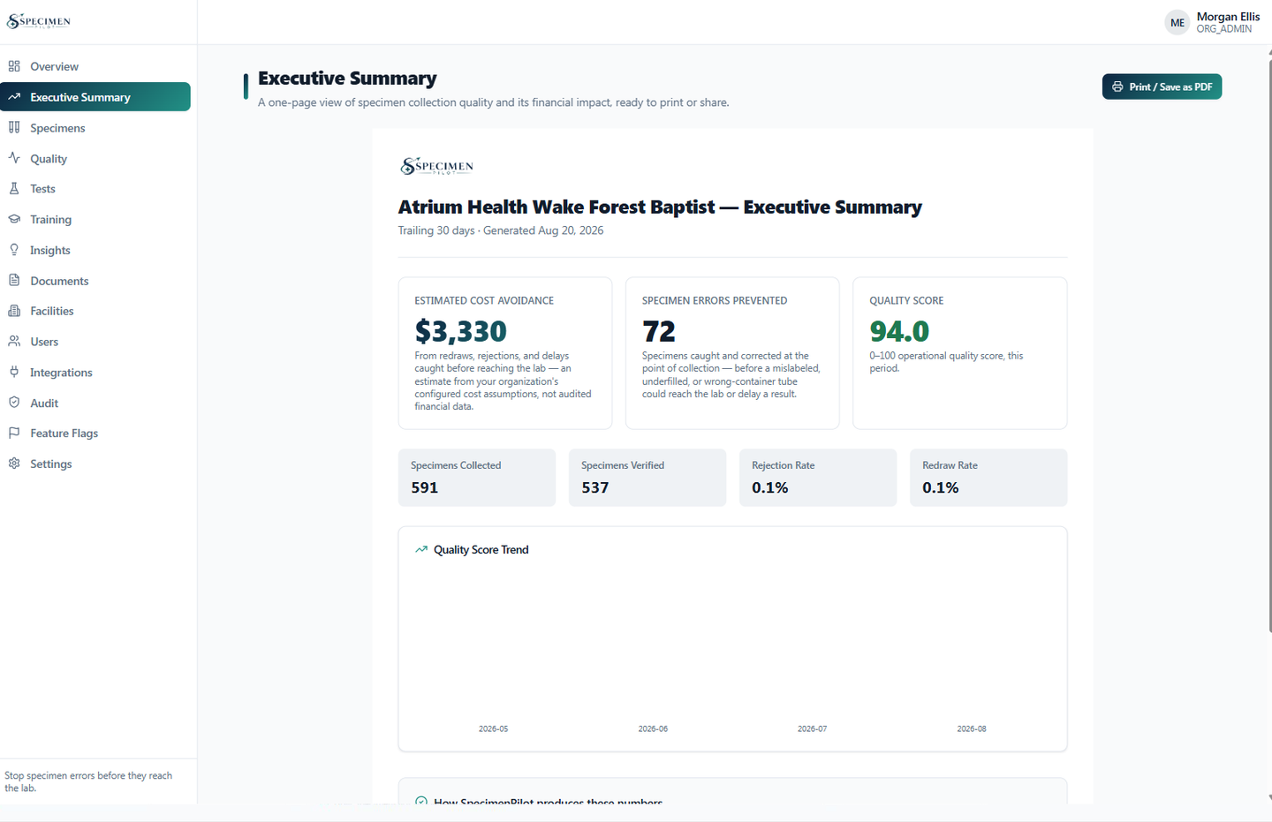The width and height of the screenshot is (1272, 822).
Task: Click the 2026-06 chart axis label
Action: (653, 729)
